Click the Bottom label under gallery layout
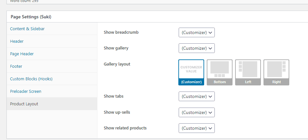The image size is (308, 140). [220, 82]
